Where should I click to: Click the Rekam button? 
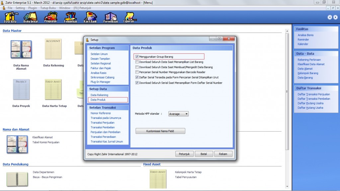pyautogui.click(x=223, y=154)
